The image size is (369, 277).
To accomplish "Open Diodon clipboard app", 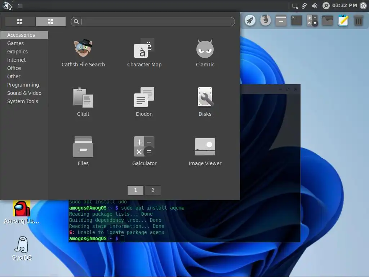I will click(144, 102).
